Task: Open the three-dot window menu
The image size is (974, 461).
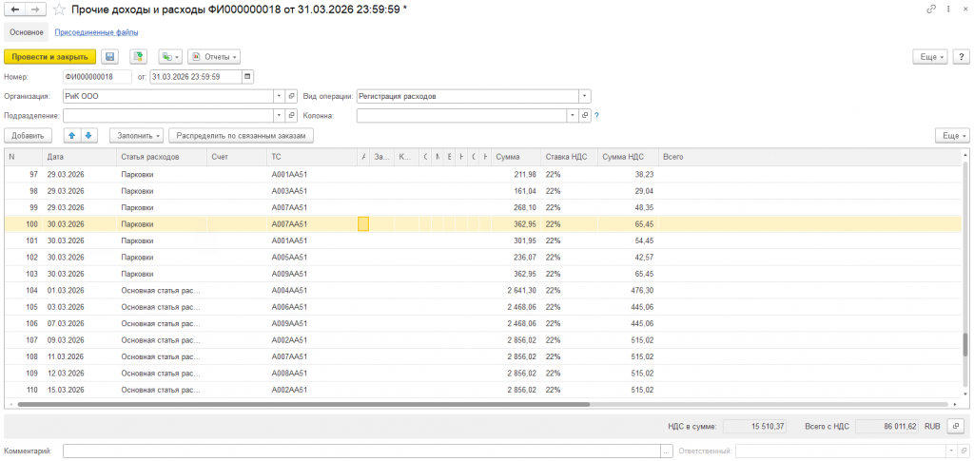Action: 948,10
